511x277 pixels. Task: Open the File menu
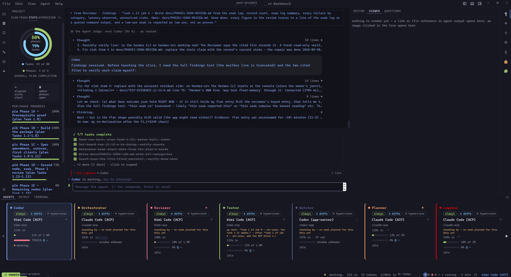pyautogui.click(x=6, y=4)
